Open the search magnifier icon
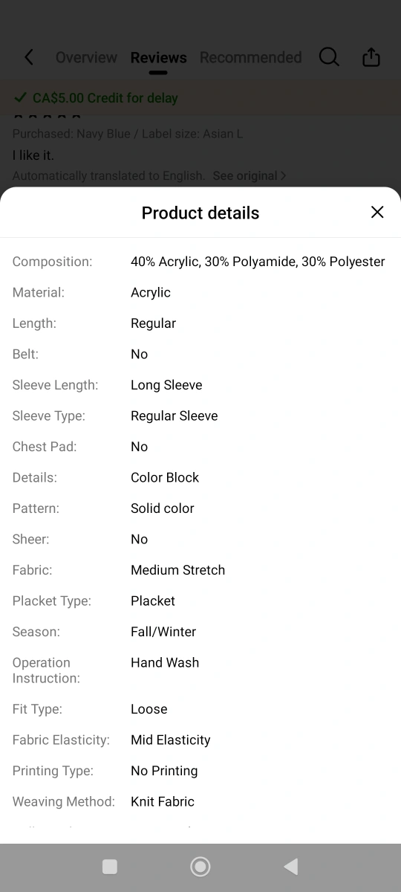This screenshot has height=892, width=401. [329, 57]
